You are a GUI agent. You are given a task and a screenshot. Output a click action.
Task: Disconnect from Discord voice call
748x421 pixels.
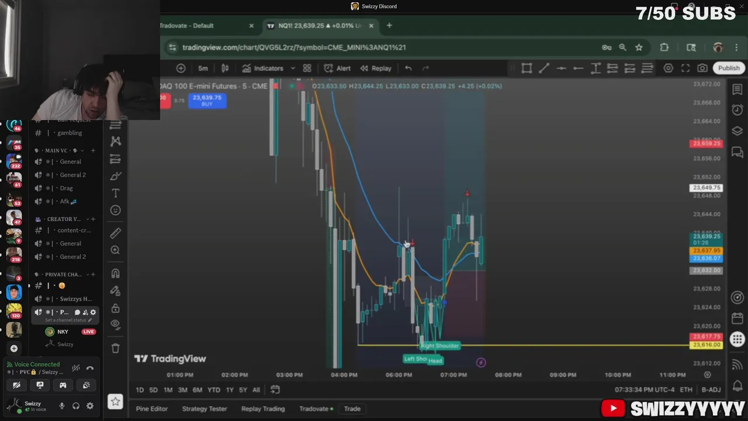pos(90,368)
